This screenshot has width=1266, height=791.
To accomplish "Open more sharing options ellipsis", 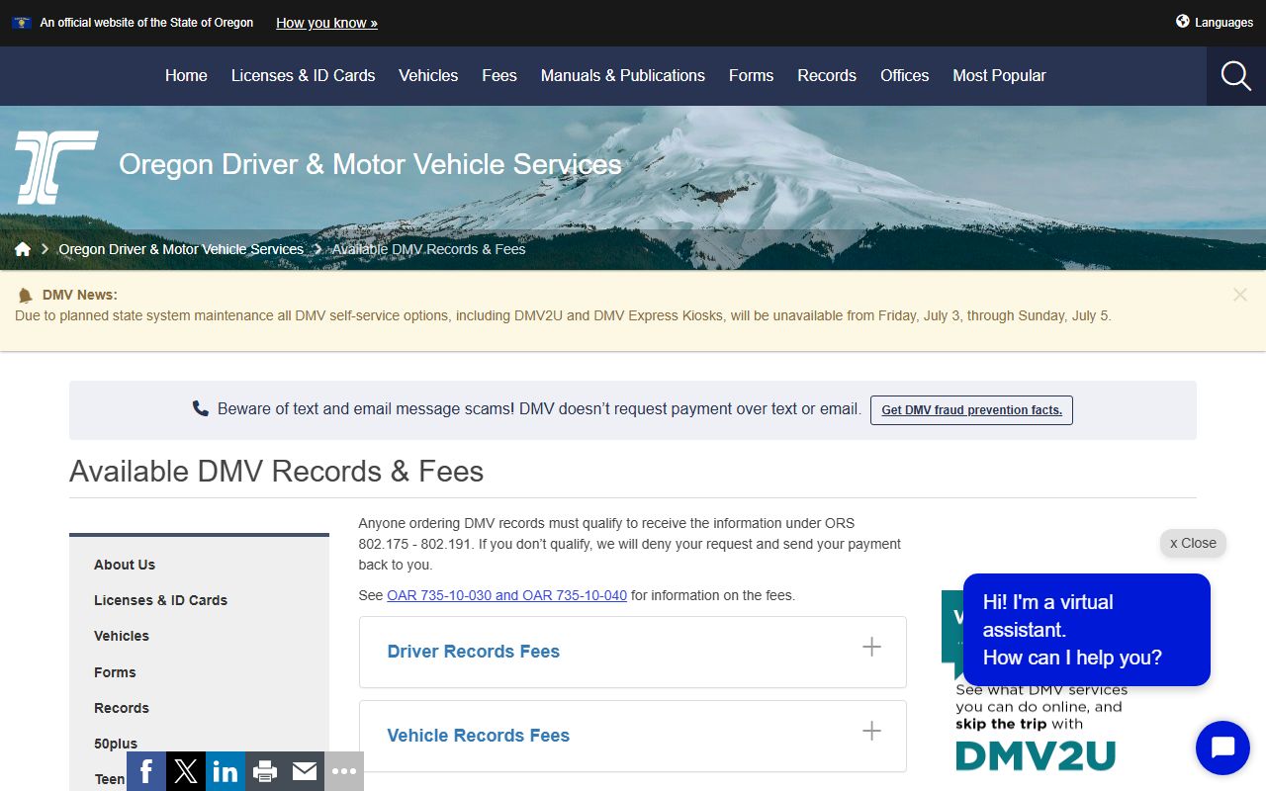I will pos(344,771).
